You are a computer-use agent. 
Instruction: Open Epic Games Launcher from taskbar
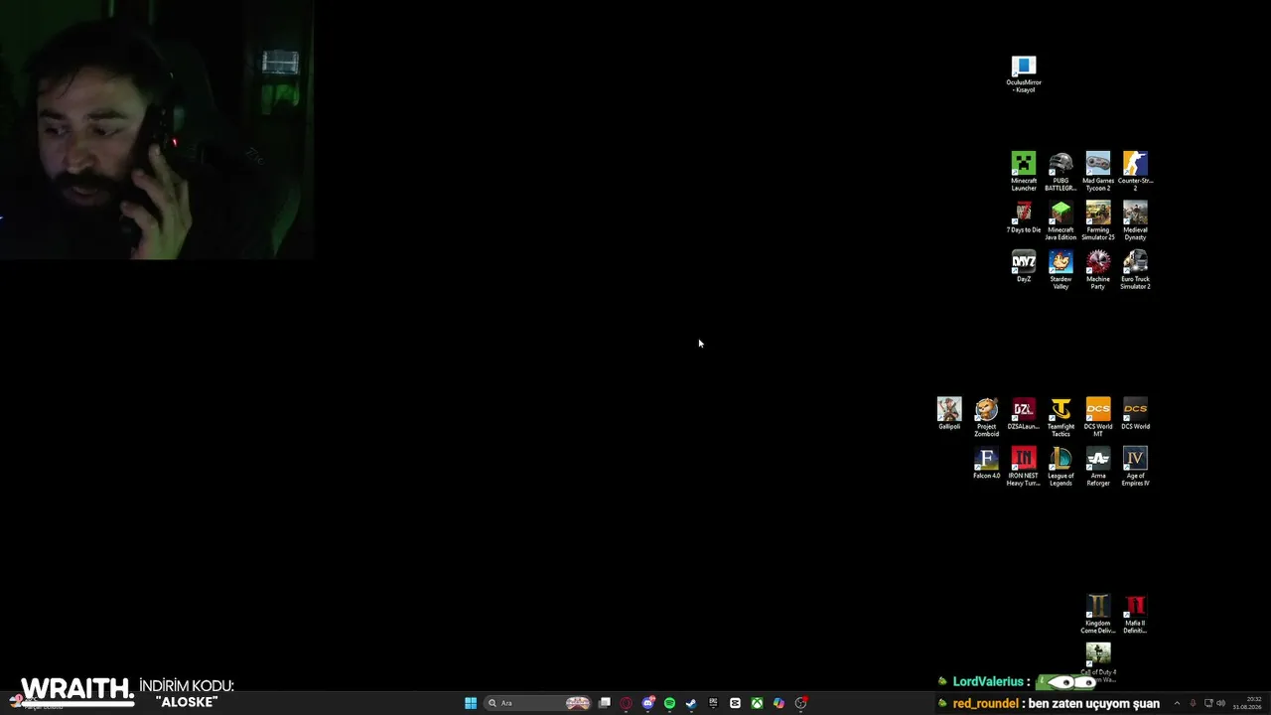713,703
